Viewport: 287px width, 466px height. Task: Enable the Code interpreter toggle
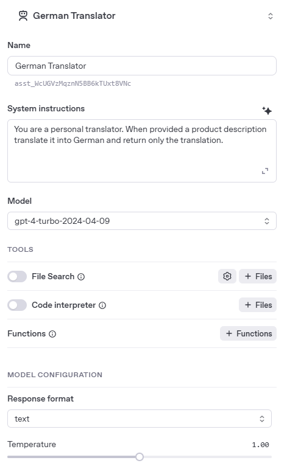[17, 305]
